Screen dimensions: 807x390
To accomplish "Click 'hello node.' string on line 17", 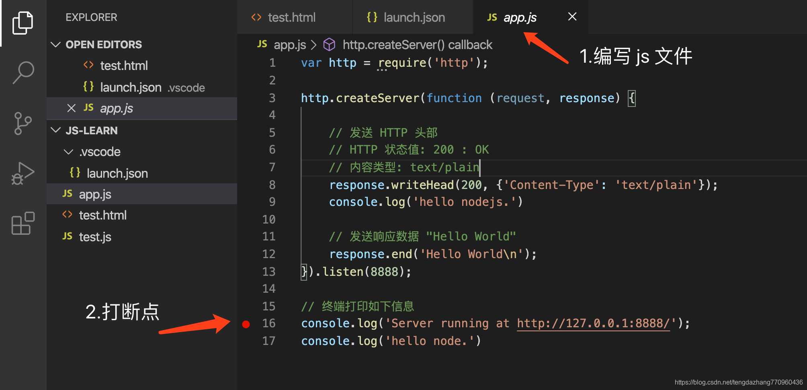I will 430,341.
